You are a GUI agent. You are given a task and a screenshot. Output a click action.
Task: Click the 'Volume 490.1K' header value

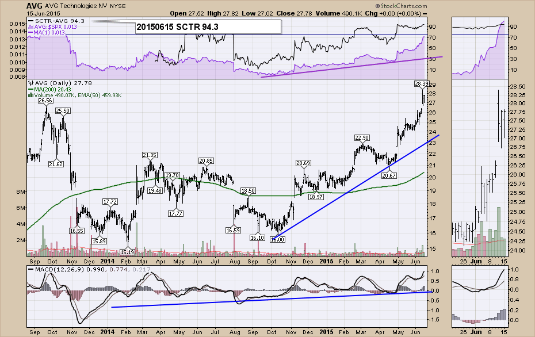339,14
